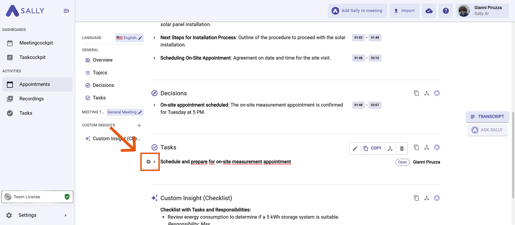Go to Taskcockpit dashboard
Image resolution: width=515 pixels, height=225 pixels.
[x=32, y=57]
